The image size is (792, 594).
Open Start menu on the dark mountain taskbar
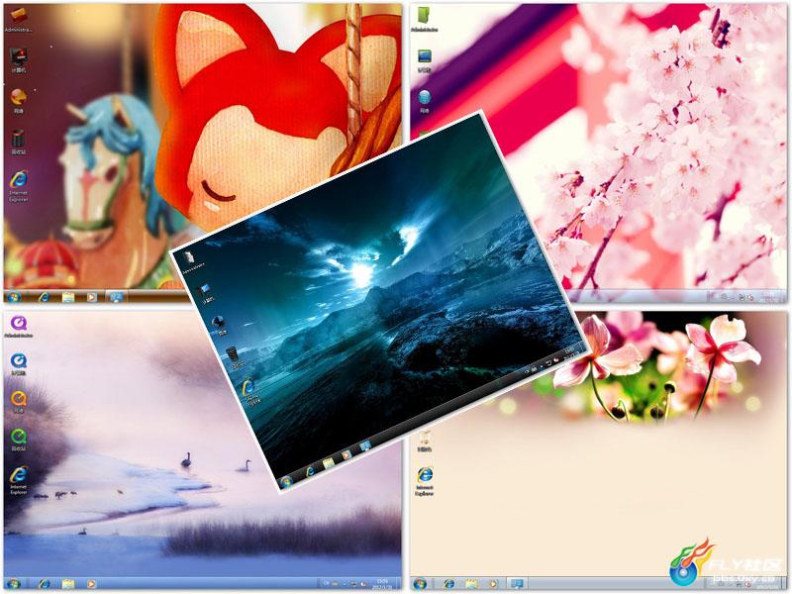click(286, 481)
